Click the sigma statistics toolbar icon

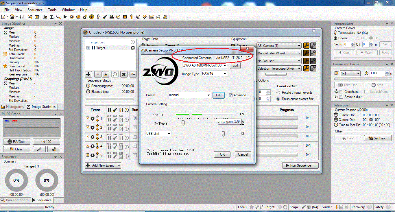(52, 17)
